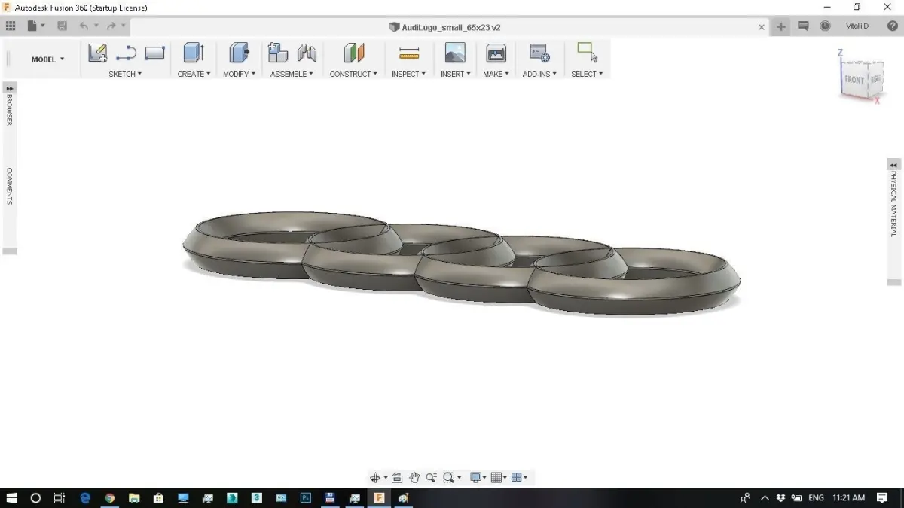904x508 pixels.
Task: Redo the last action
Action: click(x=111, y=26)
